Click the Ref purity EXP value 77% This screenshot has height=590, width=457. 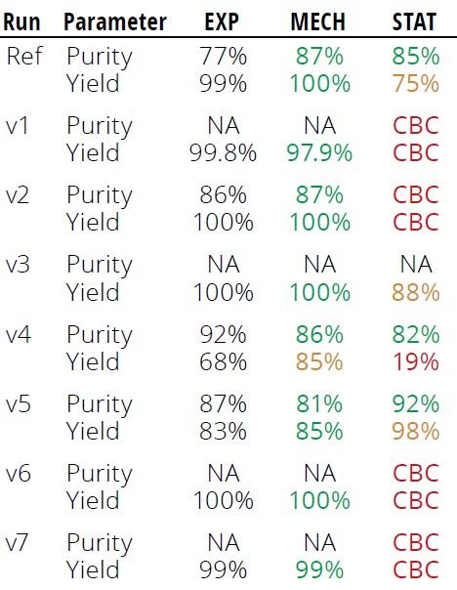[x=223, y=56]
